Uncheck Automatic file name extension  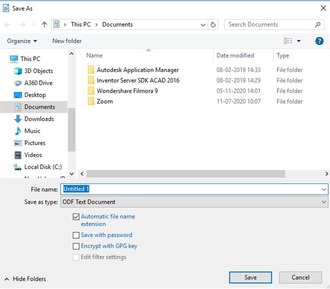point(76,217)
